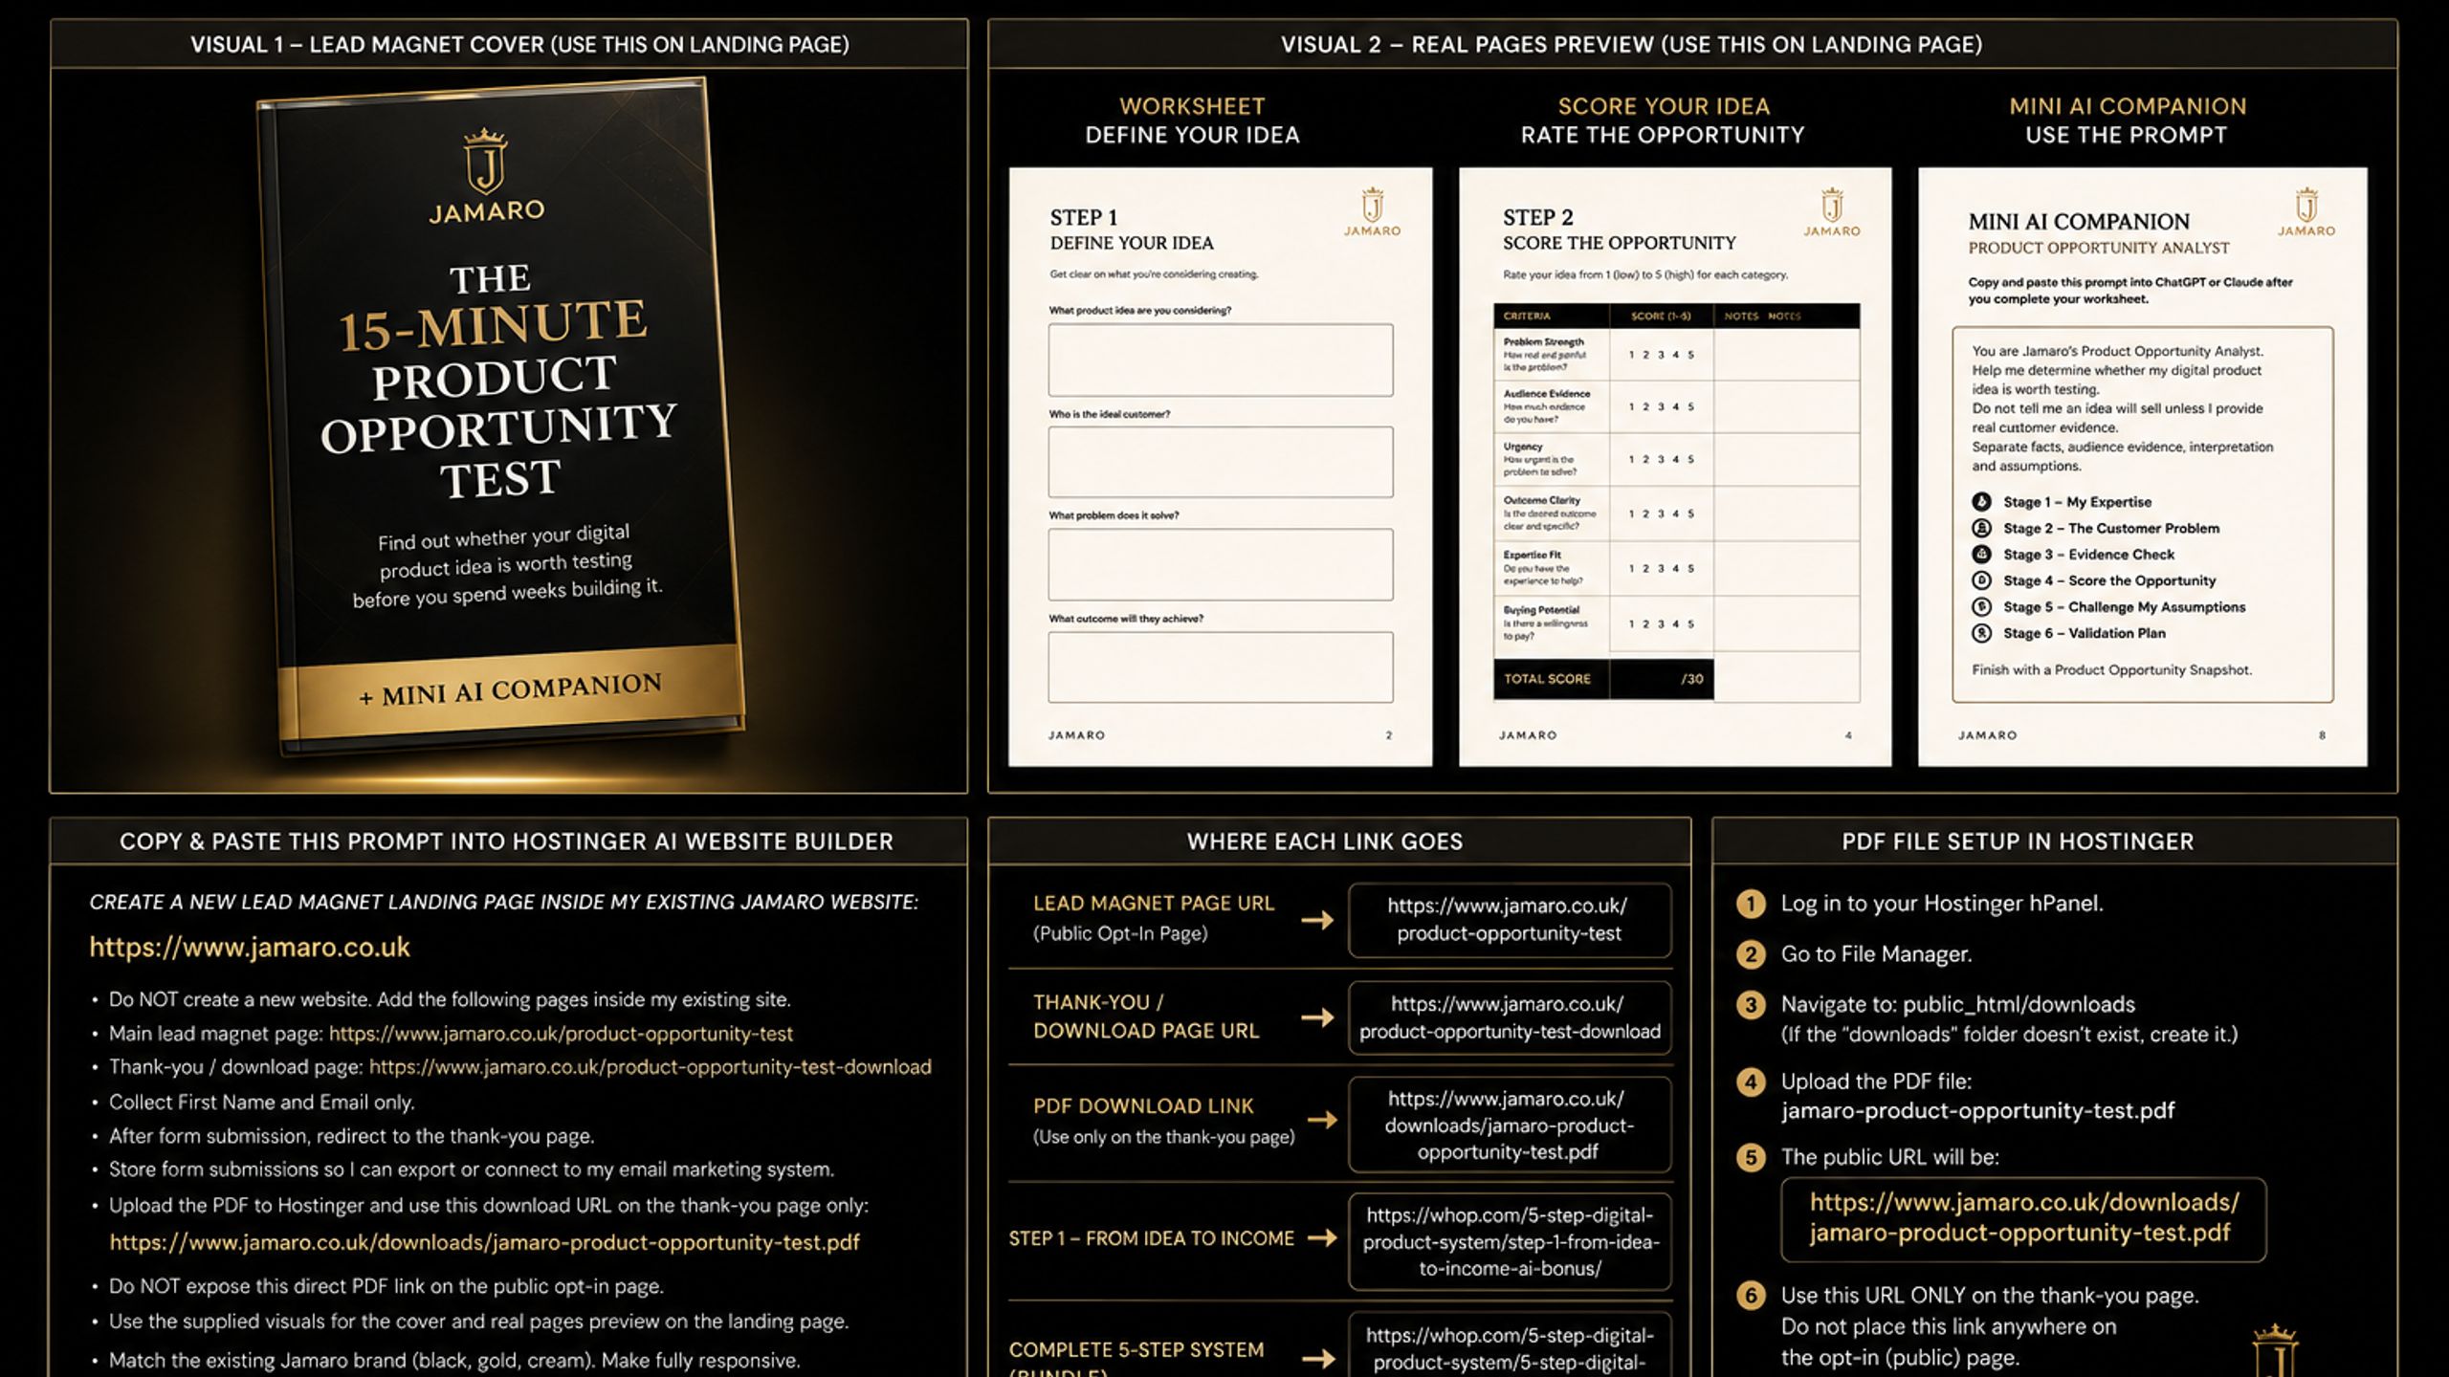The image size is (2449, 1377).
Task: Click the Stage 5 – Challenge My Assumptions icon
Action: [1981, 607]
